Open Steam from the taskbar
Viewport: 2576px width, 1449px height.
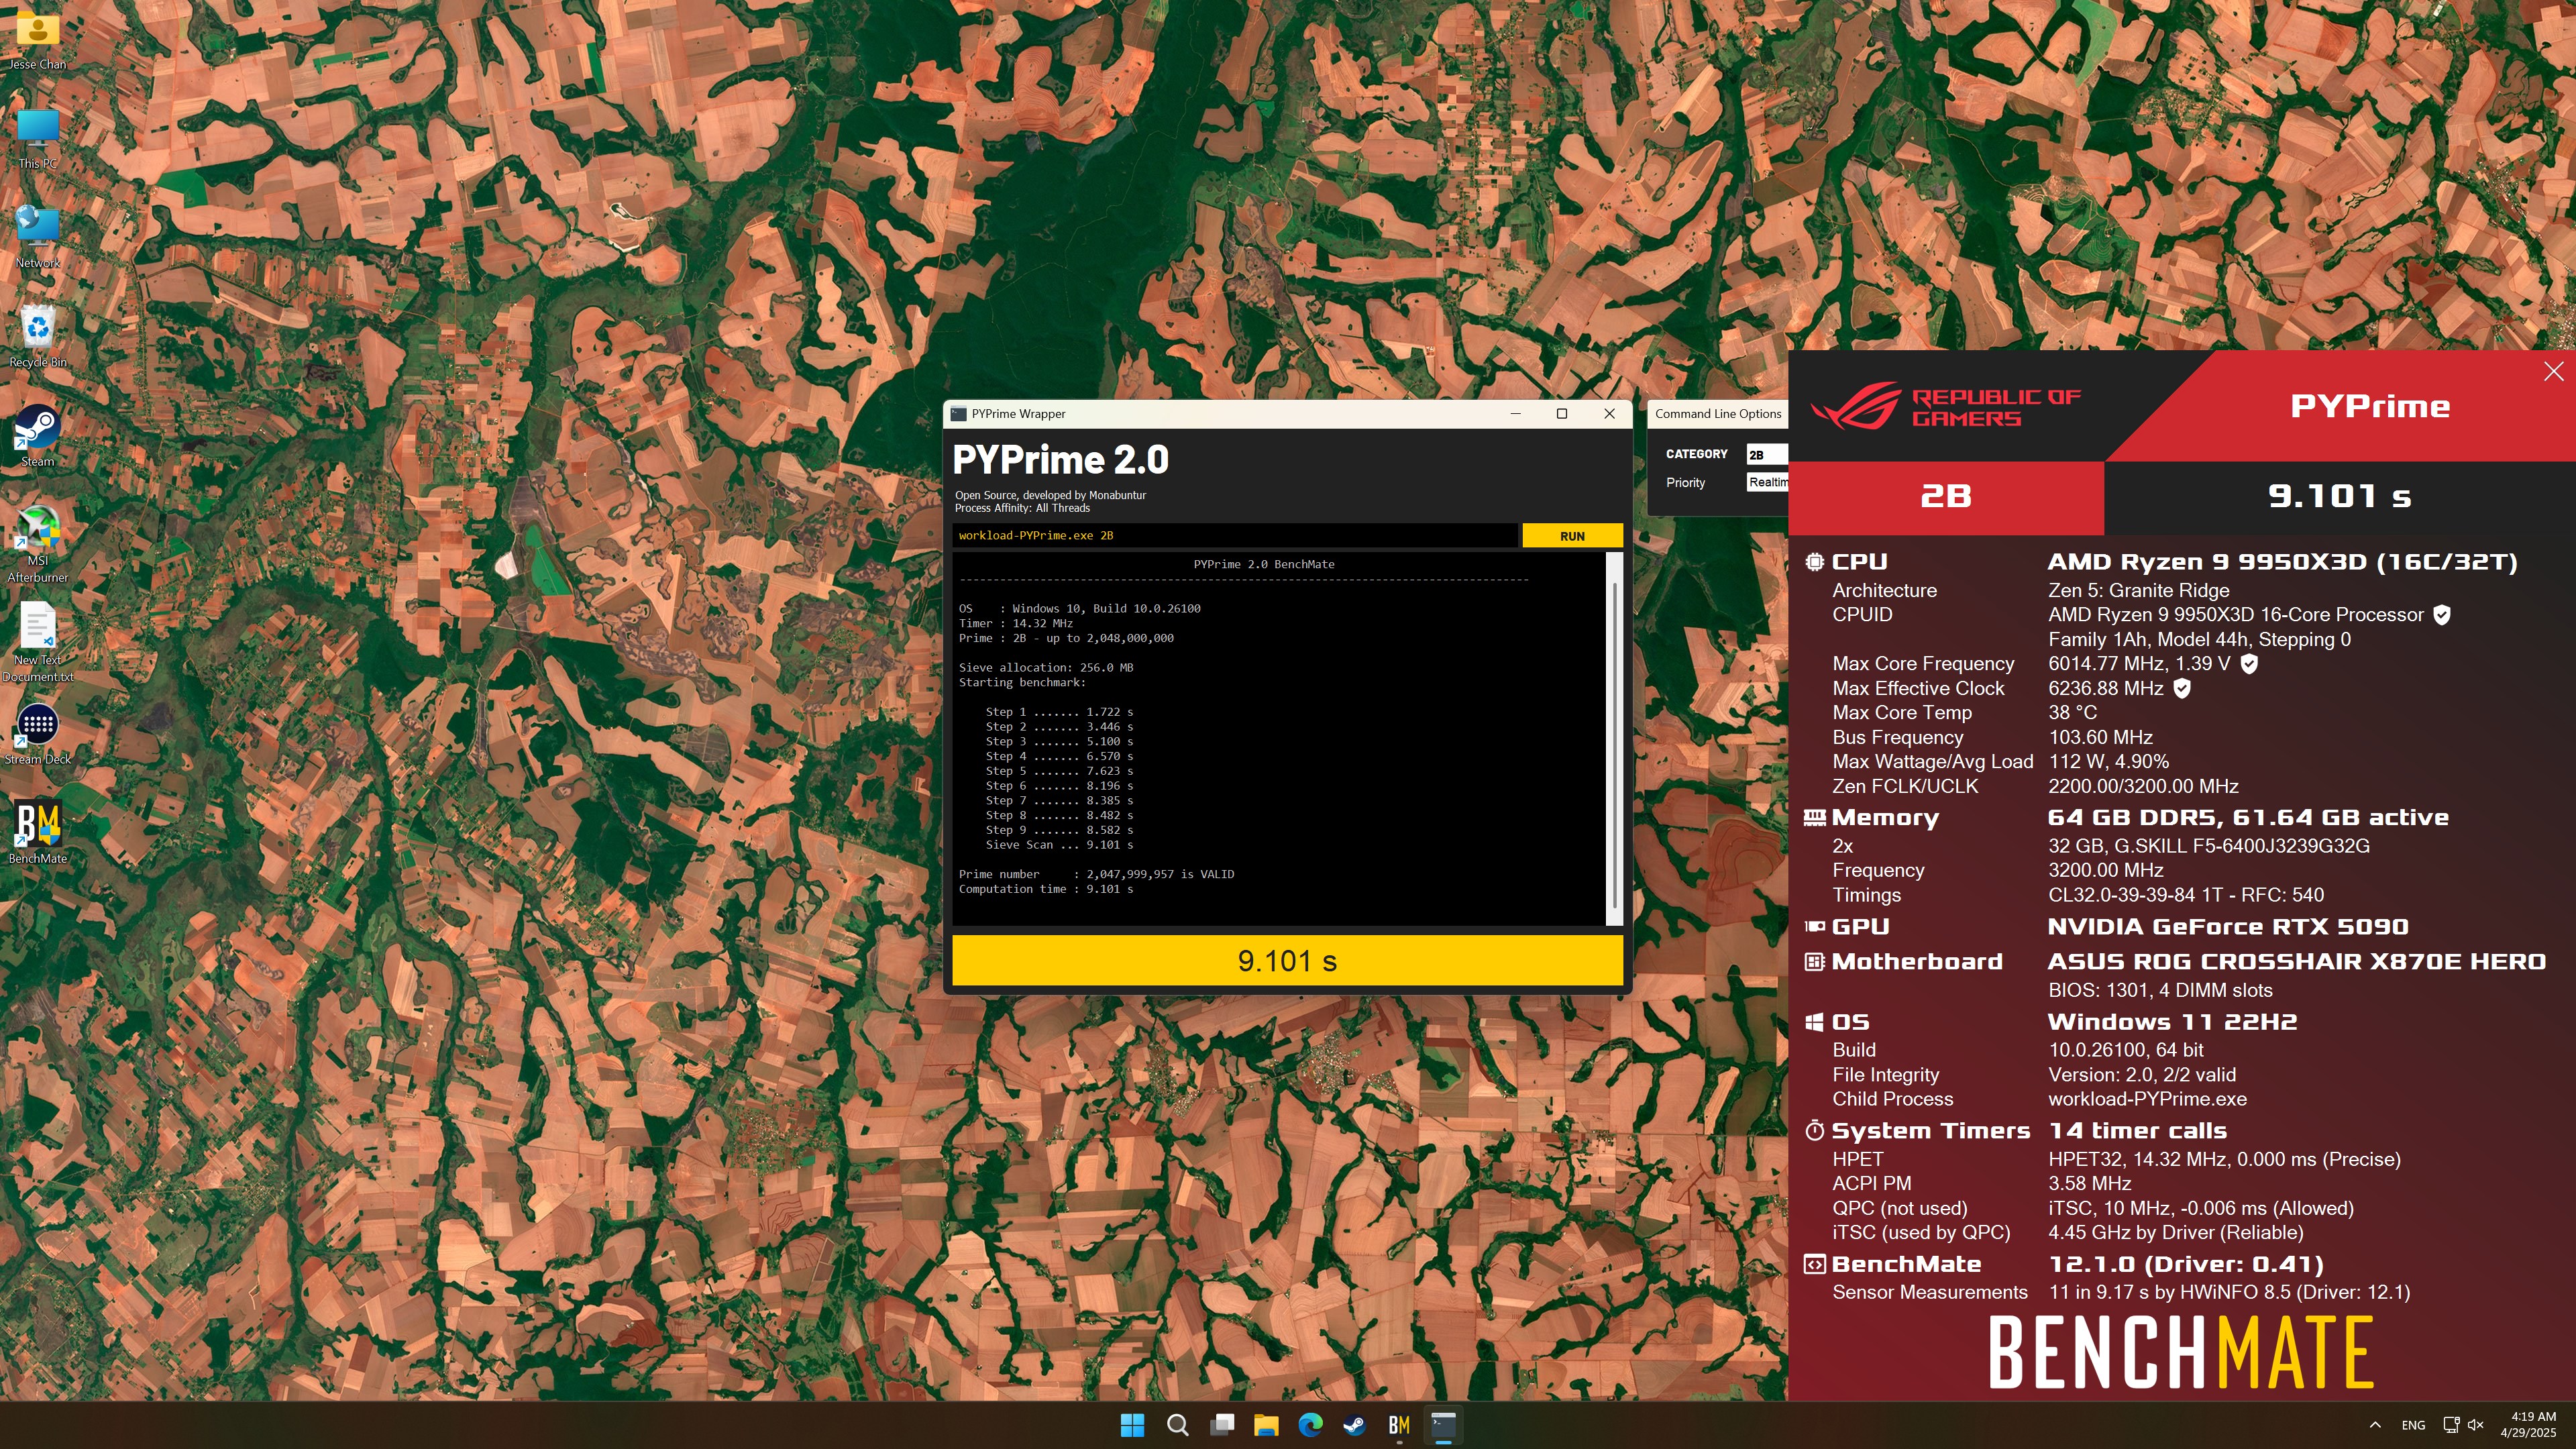click(x=1354, y=1425)
